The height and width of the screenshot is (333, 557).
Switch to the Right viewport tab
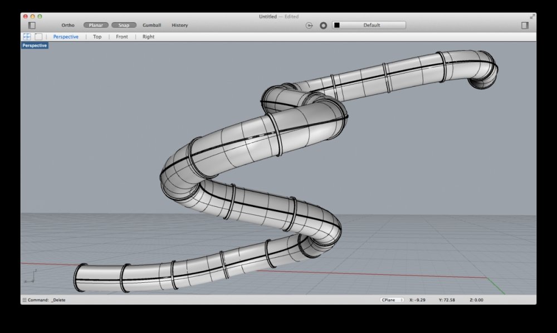pyautogui.click(x=148, y=37)
